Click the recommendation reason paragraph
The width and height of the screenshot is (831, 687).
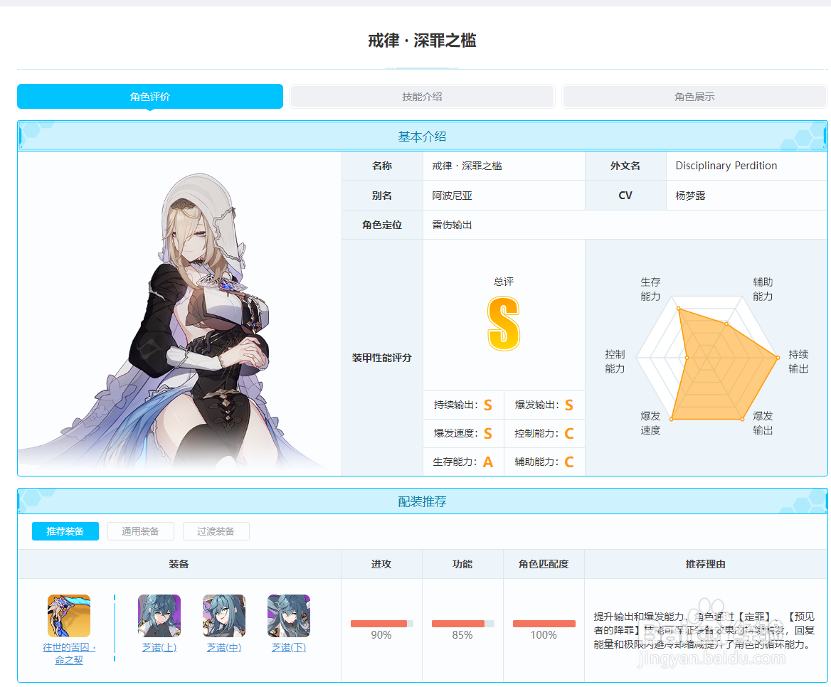click(704, 630)
